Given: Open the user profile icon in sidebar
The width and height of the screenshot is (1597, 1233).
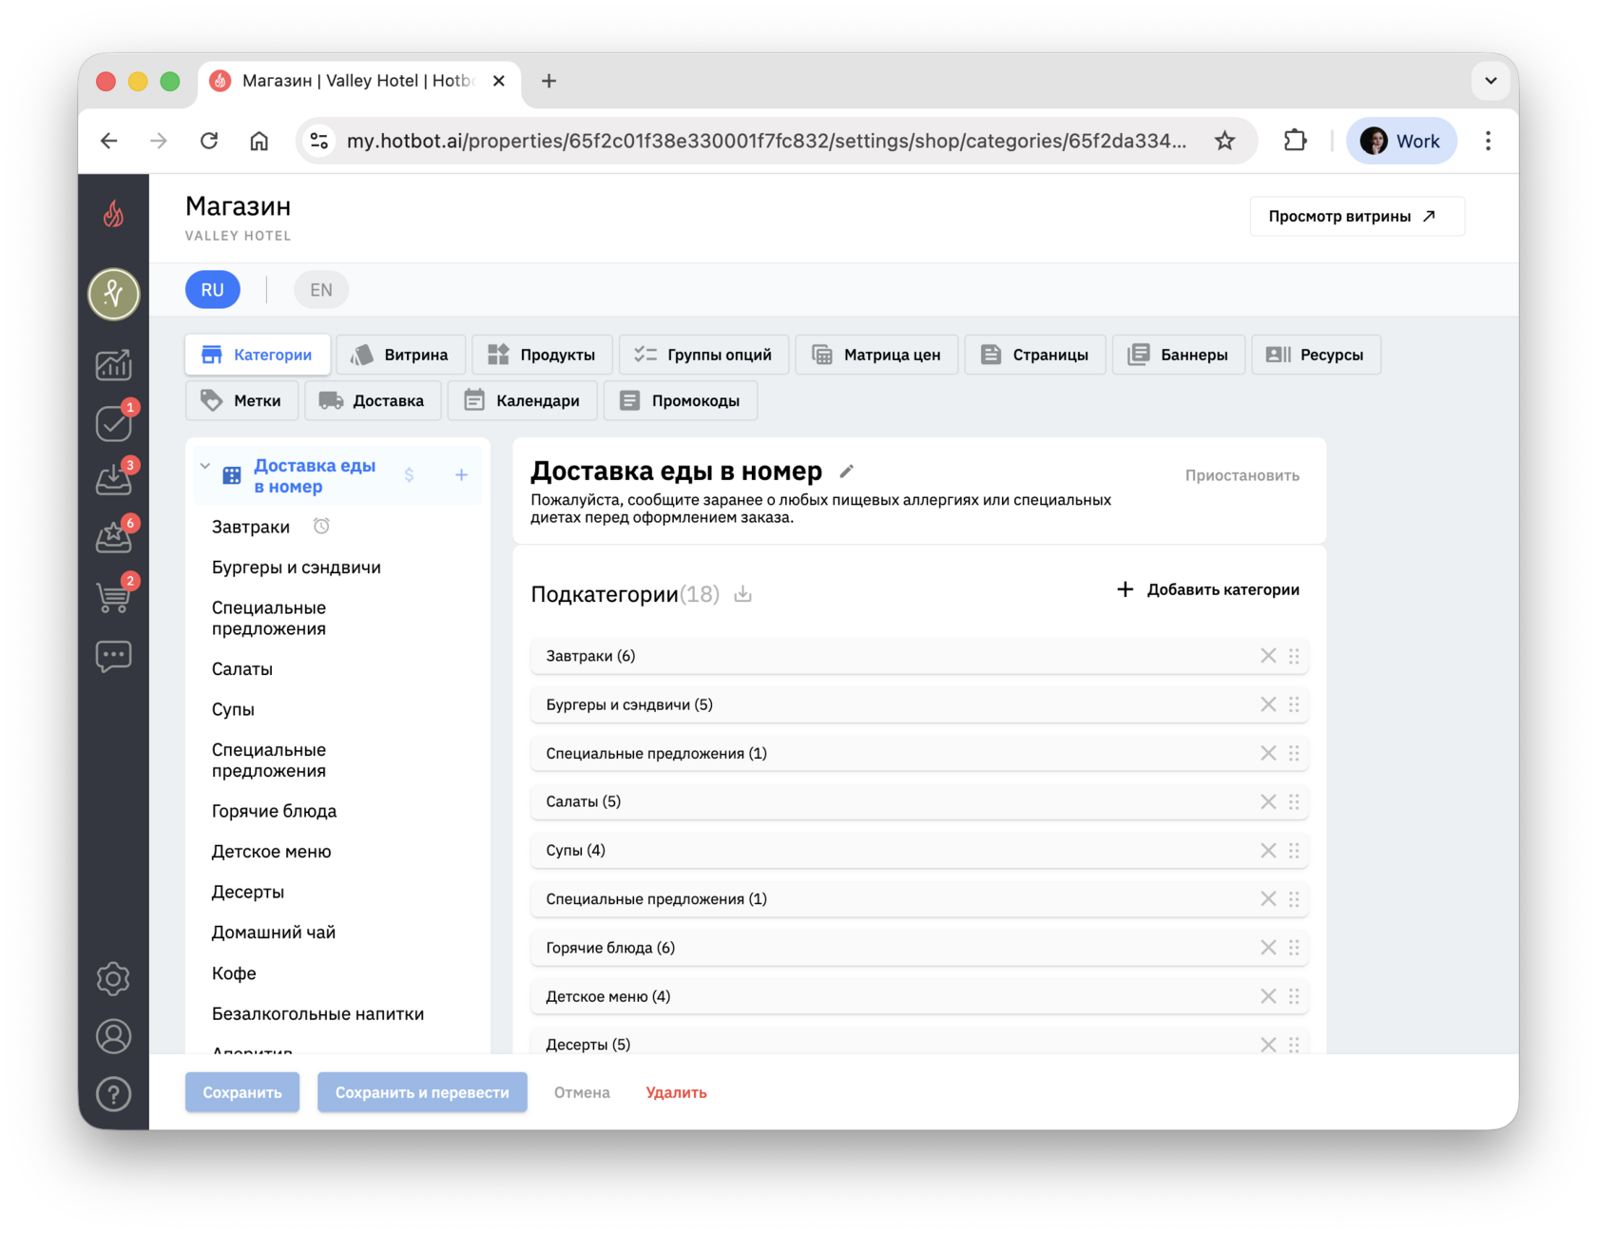Looking at the screenshot, I should point(113,1036).
